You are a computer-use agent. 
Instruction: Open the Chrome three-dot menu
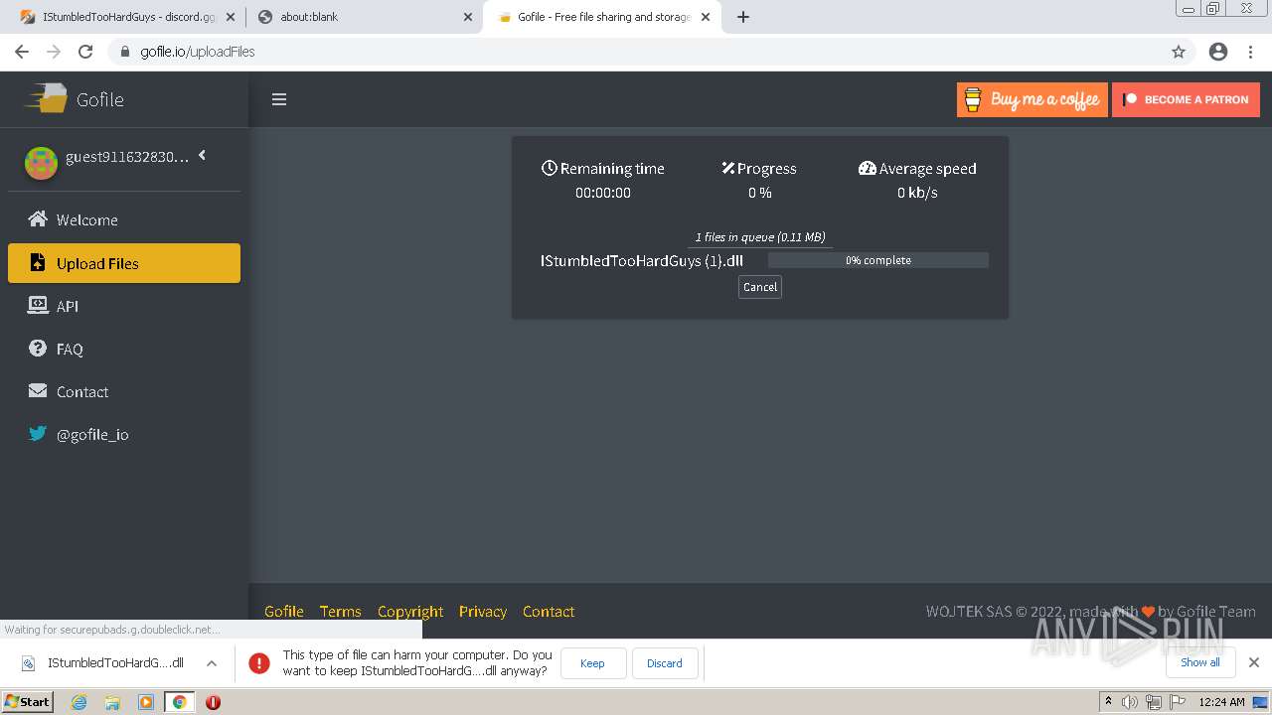1251,52
